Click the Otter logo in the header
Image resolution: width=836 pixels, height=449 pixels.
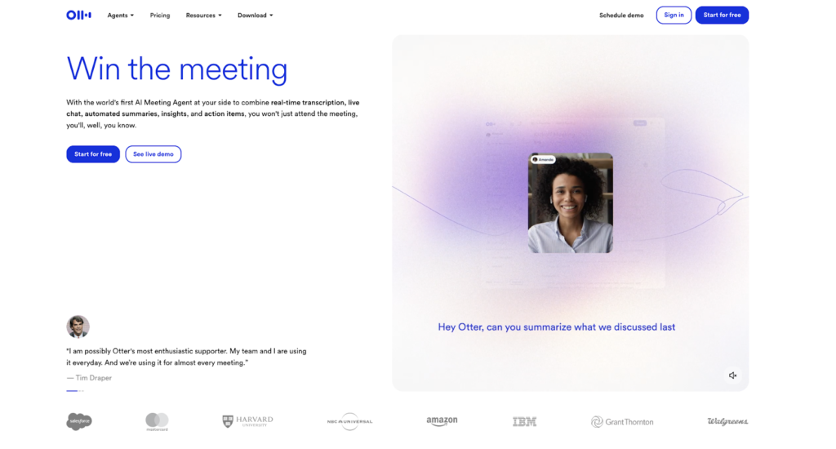(78, 15)
